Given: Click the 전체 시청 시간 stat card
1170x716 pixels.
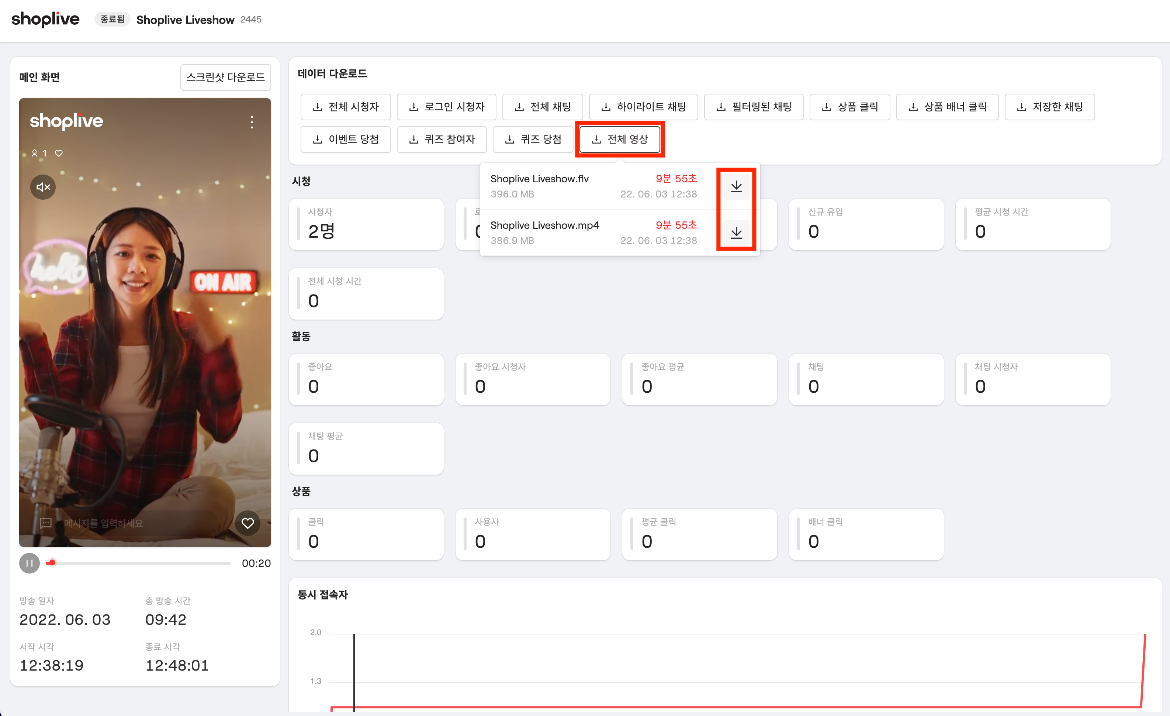Looking at the screenshot, I should (x=366, y=294).
